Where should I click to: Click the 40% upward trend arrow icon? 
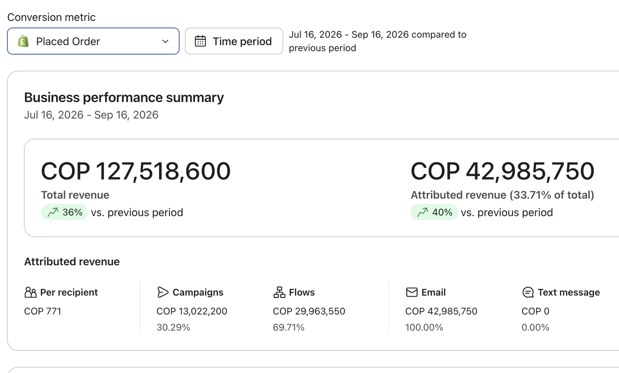422,212
